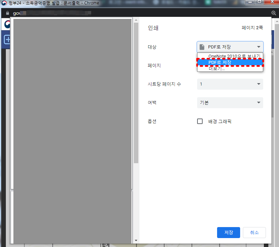Click the 인쇄 heading text
This screenshot has width=279, height=247.
point(153,28)
